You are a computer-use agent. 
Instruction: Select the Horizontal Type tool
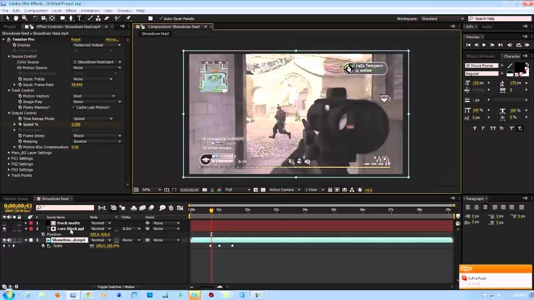click(79, 18)
